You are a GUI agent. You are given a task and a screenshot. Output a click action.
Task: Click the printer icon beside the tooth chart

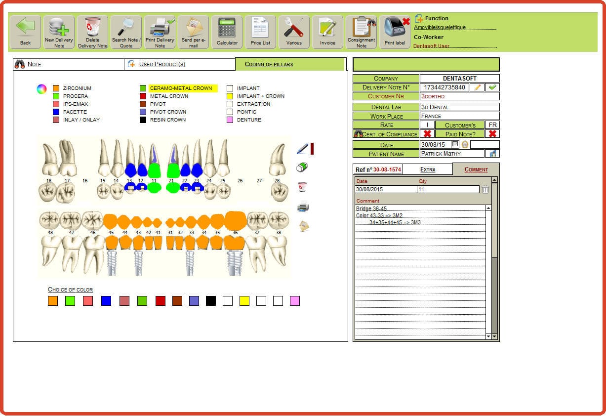click(302, 207)
